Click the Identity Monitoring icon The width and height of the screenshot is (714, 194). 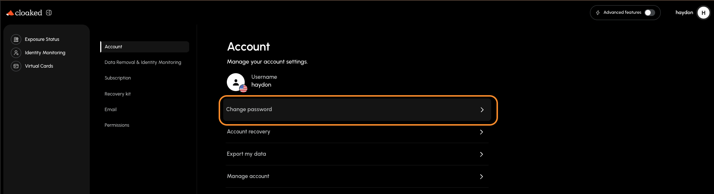pos(16,53)
